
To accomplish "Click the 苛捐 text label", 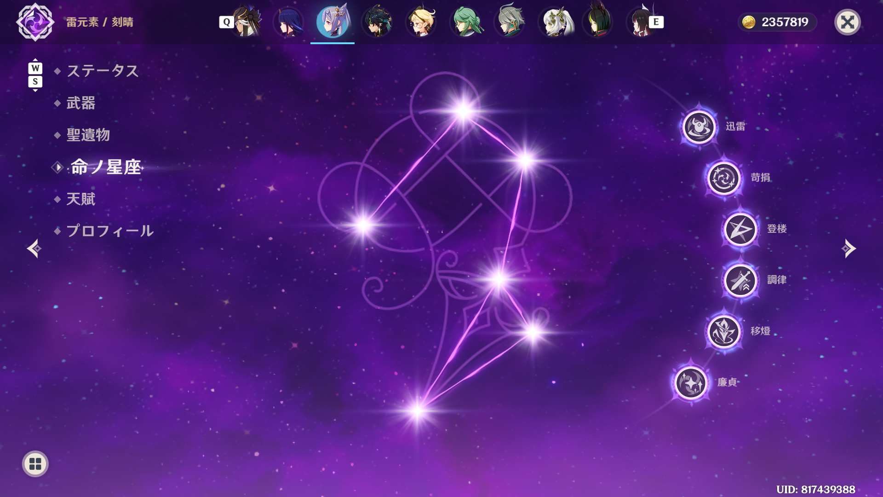I will (x=760, y=178).
